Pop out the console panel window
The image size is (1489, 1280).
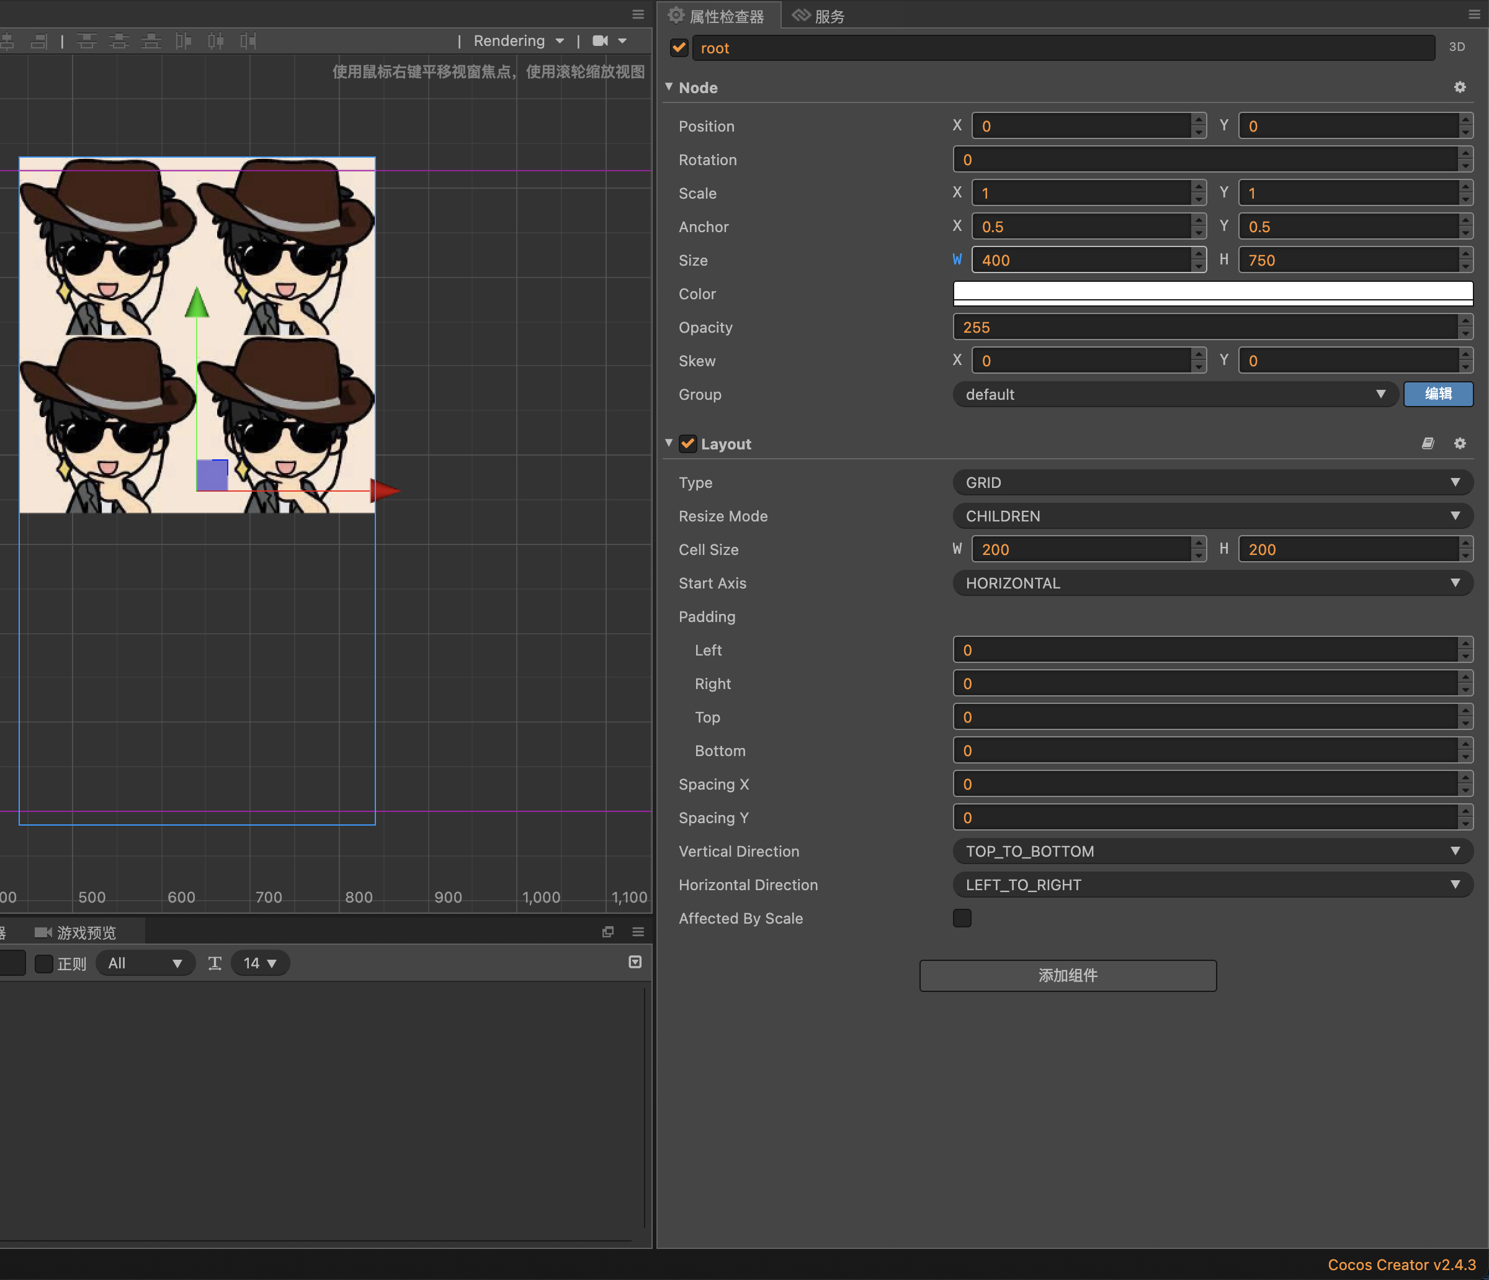pos(608,932)
